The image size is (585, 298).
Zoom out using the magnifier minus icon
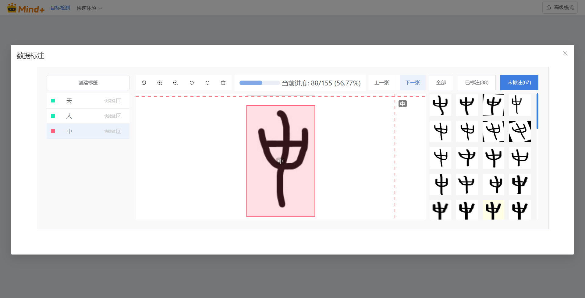click(175, 83)
